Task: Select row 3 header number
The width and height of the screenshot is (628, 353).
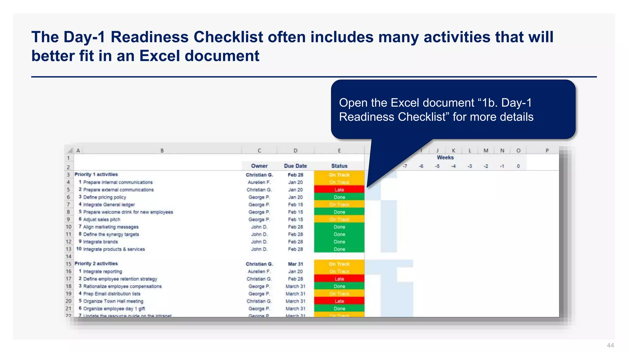Action: coord(68,175)
